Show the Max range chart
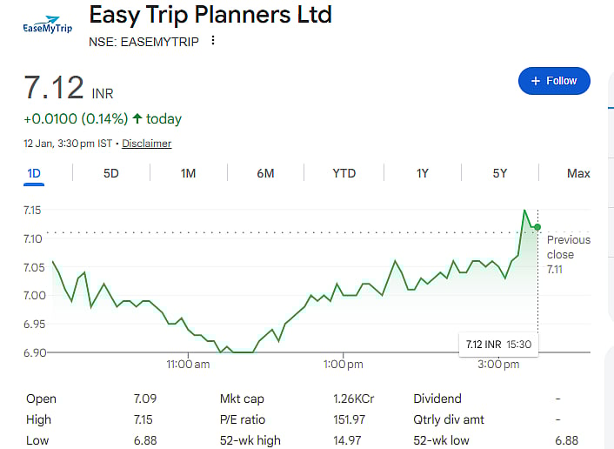This screenshot has width=614, height=449. click(578, 173)
